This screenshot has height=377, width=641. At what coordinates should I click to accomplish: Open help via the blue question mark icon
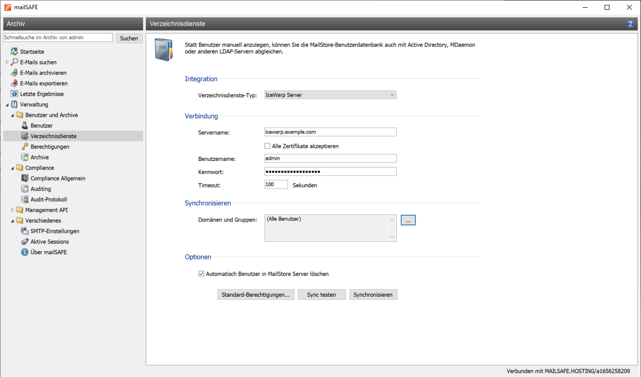click(x=630, y=23)
